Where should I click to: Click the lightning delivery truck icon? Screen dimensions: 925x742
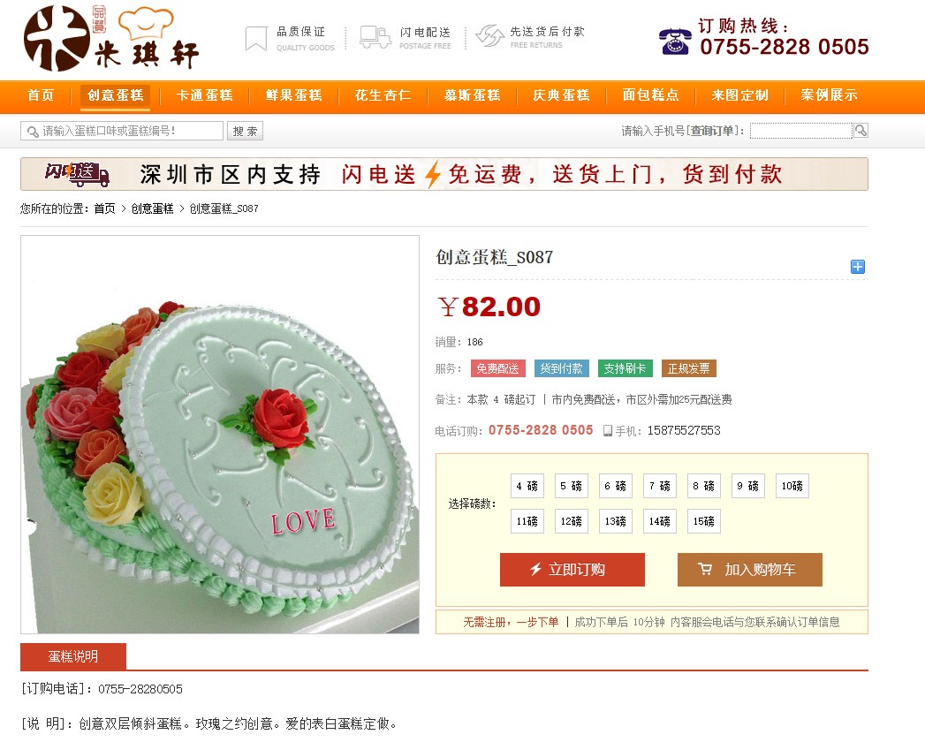coord(375,37)
